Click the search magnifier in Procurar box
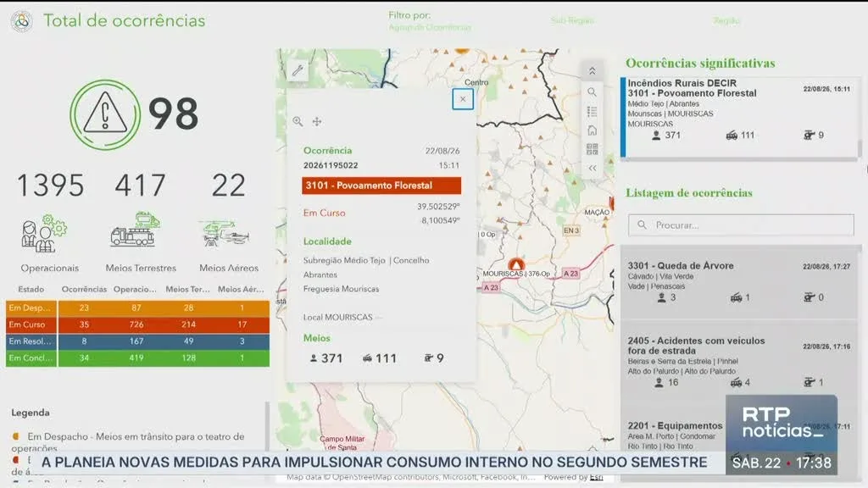The image size is (868, 488). (x=642, y=225)
